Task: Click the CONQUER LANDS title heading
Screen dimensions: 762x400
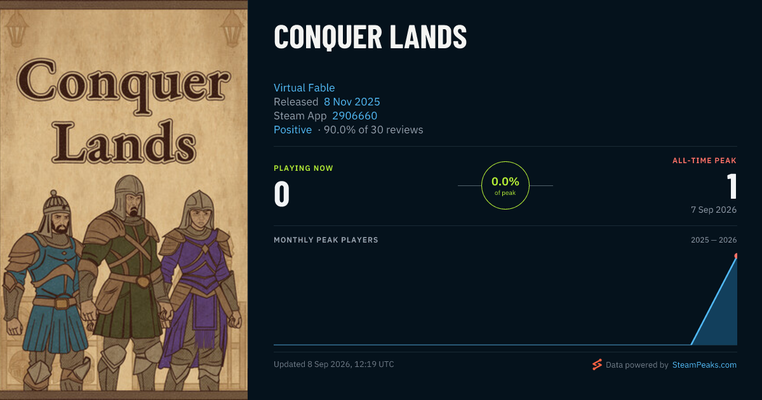Action: 370,38
